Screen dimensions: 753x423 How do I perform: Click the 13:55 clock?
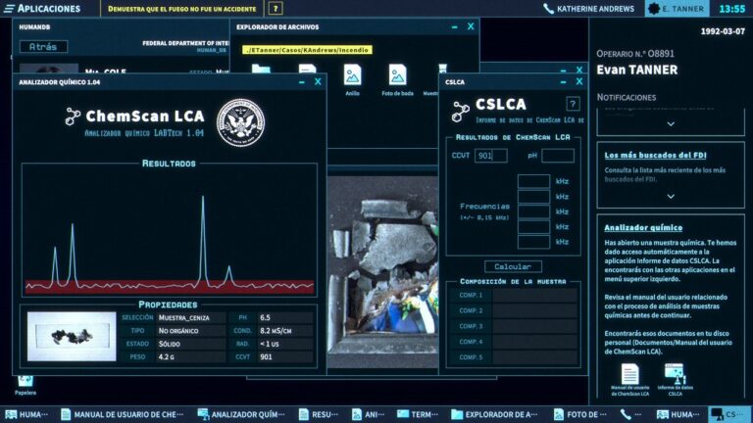point(731,9)
